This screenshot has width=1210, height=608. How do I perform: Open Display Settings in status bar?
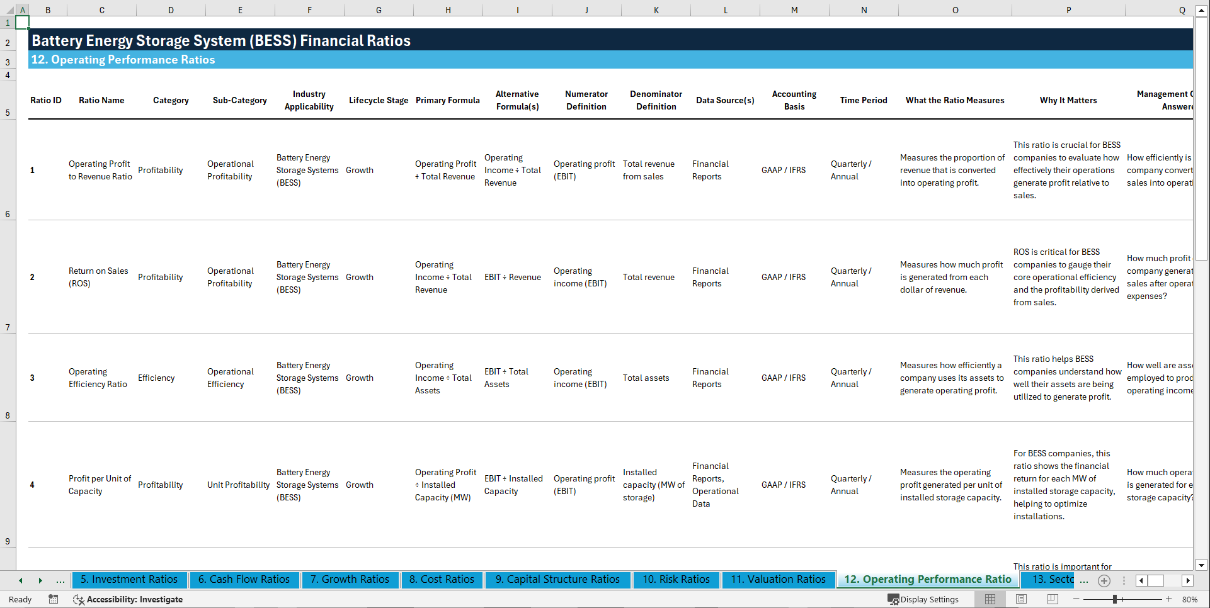923,599
